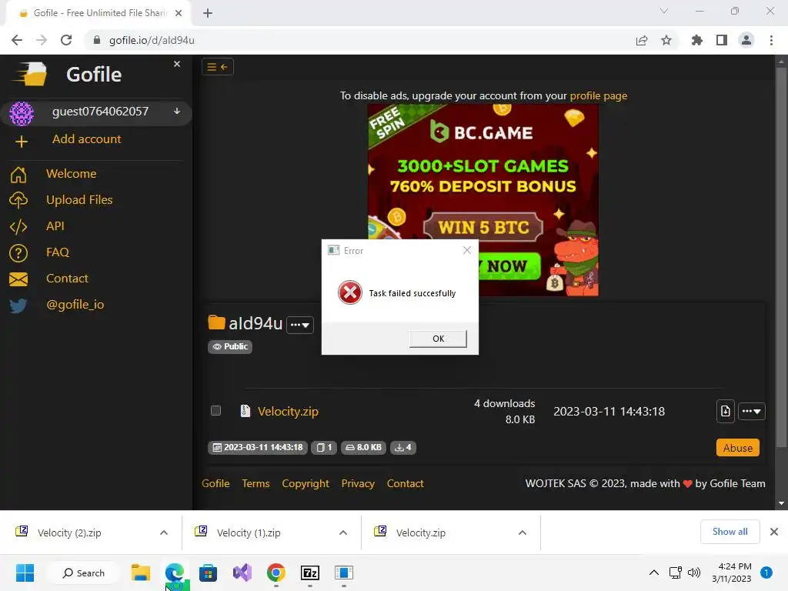Open a new browser tab
This screenshot has height=591, width=788.
(x=208, y=13)
